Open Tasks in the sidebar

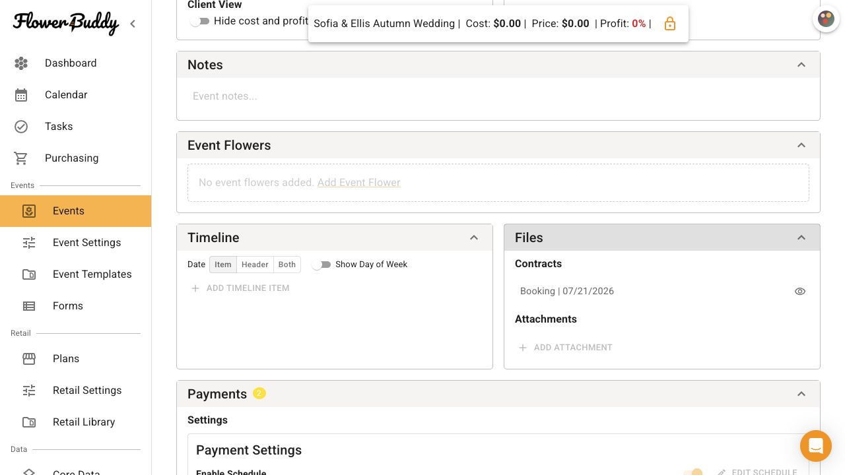(x=75, y=127)
